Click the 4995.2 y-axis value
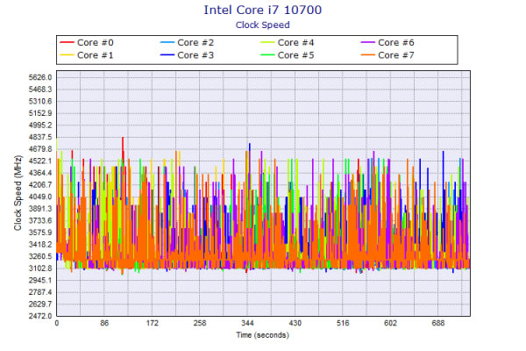 pos(40,125)
